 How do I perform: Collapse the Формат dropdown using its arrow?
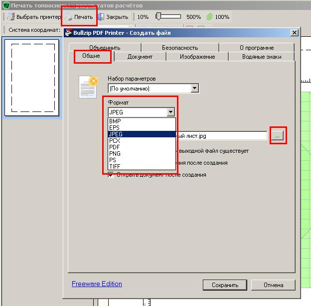click(171, 112)
